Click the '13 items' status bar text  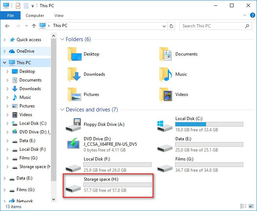[x=13, y=207]
